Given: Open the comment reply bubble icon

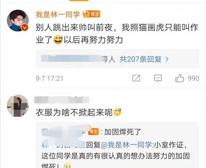Looking at the screenshot, I should 158,78.
